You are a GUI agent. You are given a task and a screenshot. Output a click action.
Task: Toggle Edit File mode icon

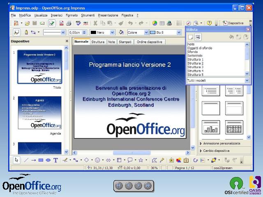(x=52, y=23)
